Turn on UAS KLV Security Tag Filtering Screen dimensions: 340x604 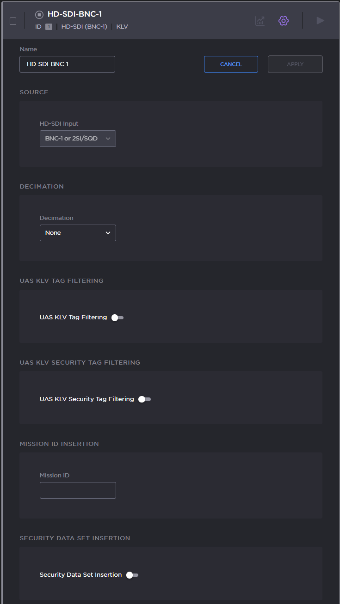click(144, 399)
